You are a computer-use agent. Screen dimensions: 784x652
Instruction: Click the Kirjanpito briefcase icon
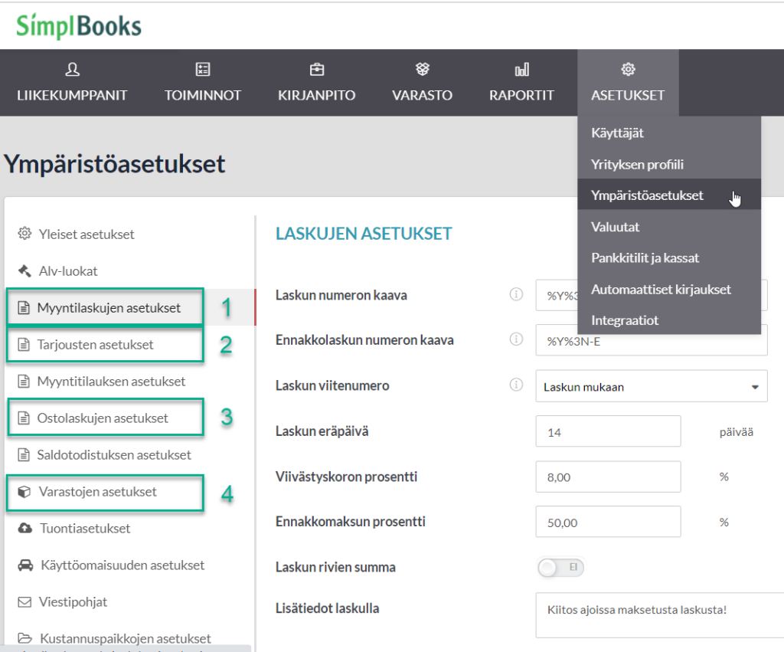pos(316,69)
